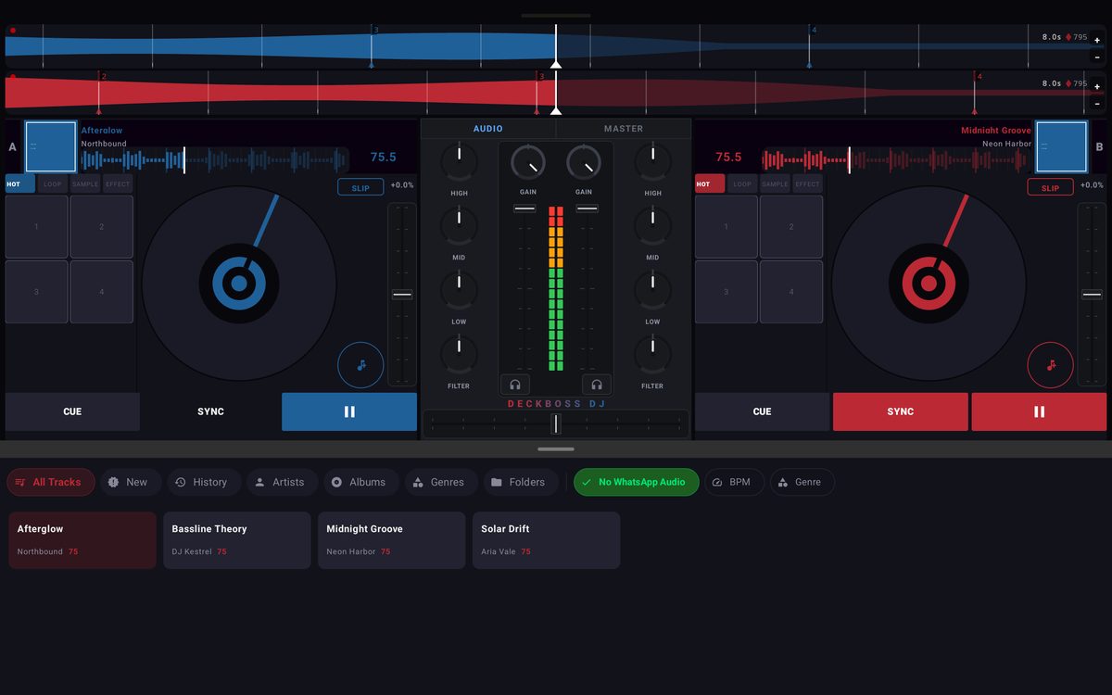Image resolution: width=1112 pixels, height=695 pixels.
Task: Click the left channel GAIN knob
Action: tap(529, 162)
